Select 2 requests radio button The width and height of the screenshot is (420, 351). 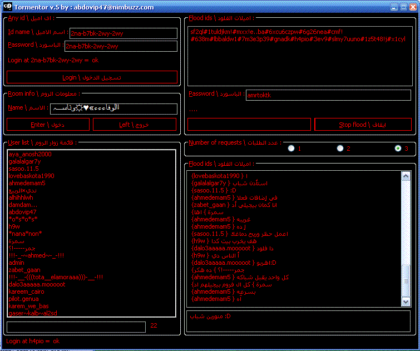click(340, 148)
